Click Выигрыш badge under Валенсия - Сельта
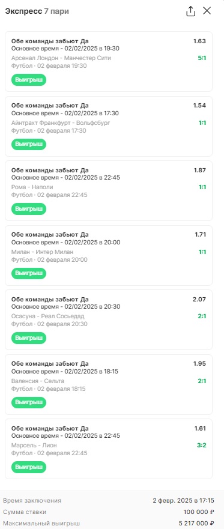This screenshot has width=224, height=529. 29,402
